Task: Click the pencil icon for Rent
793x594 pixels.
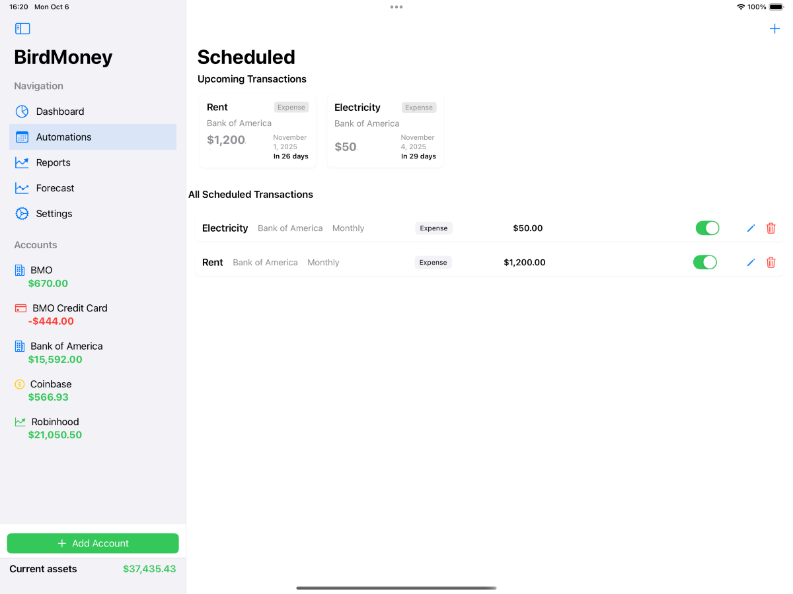Action: coord(751,263)
